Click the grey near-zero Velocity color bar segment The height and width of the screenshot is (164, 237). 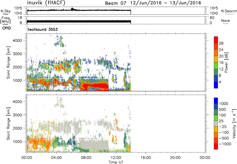point(216,123)
